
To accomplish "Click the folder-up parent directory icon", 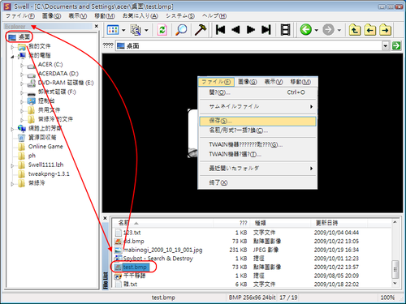I will [355, 30].
